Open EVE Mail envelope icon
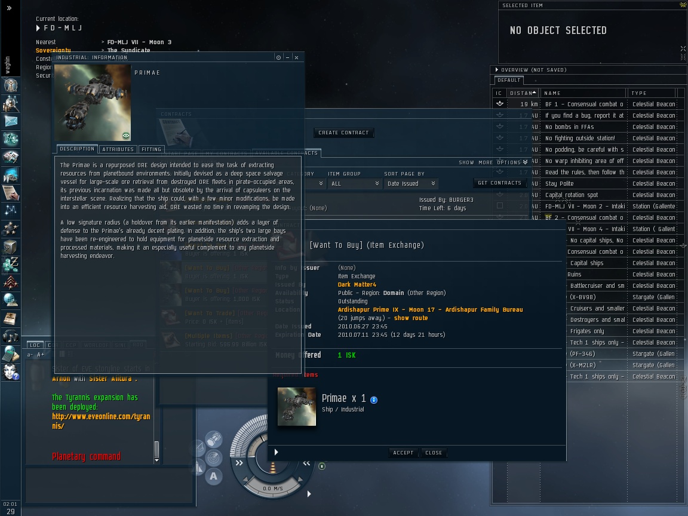 [11, 122]
